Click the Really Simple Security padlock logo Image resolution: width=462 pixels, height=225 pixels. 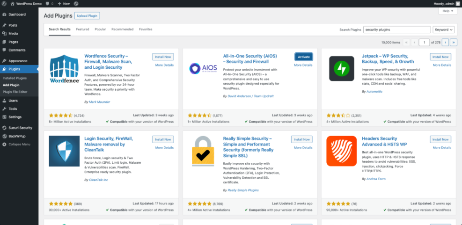tap(203, 151)
